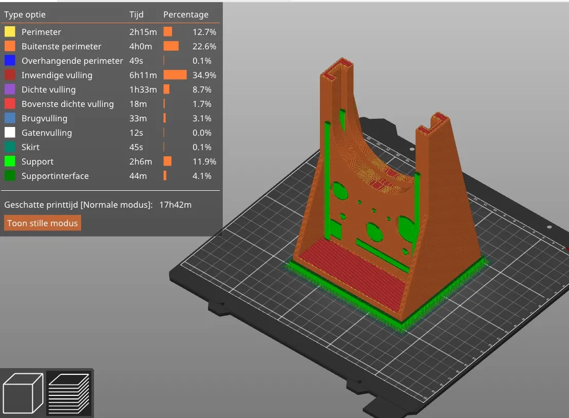
Task: Click the '22.6%' percentage value
Action: coord(204,46)
